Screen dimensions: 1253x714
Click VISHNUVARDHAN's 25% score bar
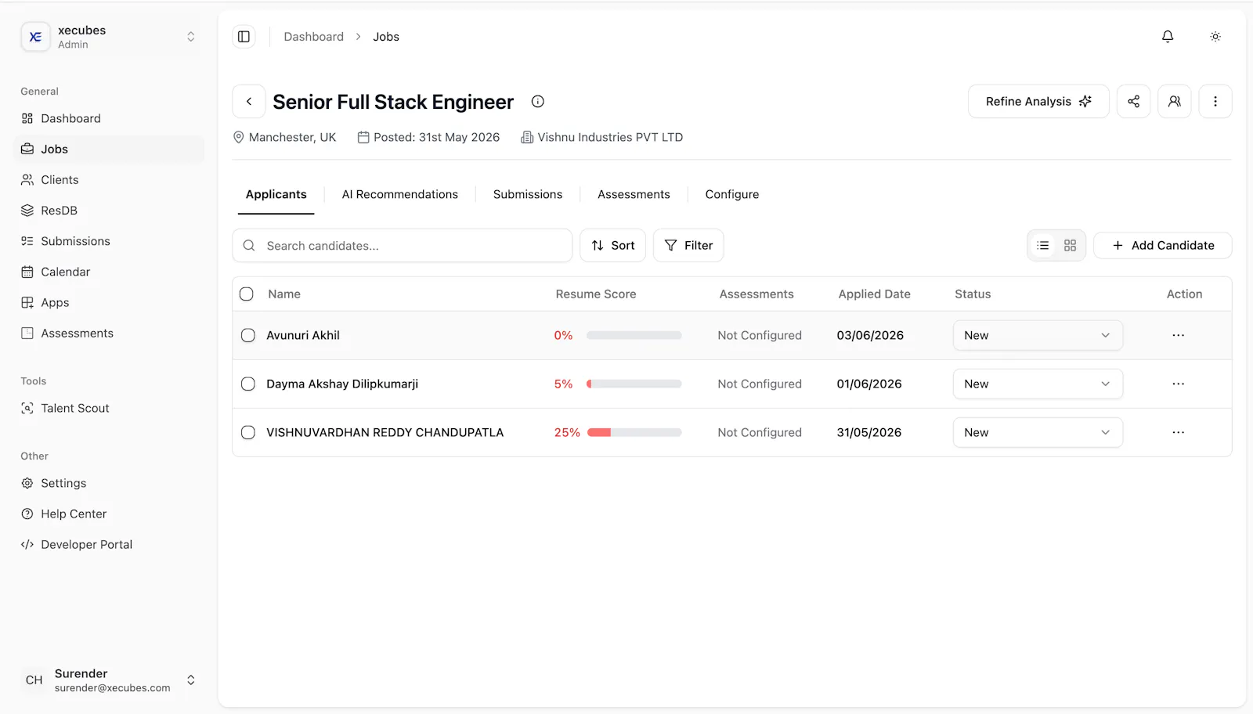pyautogui.click(x=634, y=432)
